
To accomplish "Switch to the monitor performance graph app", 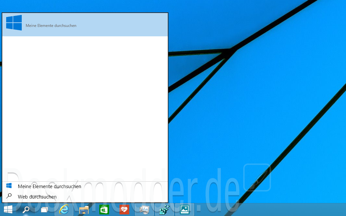I will (x=144, y=210).
